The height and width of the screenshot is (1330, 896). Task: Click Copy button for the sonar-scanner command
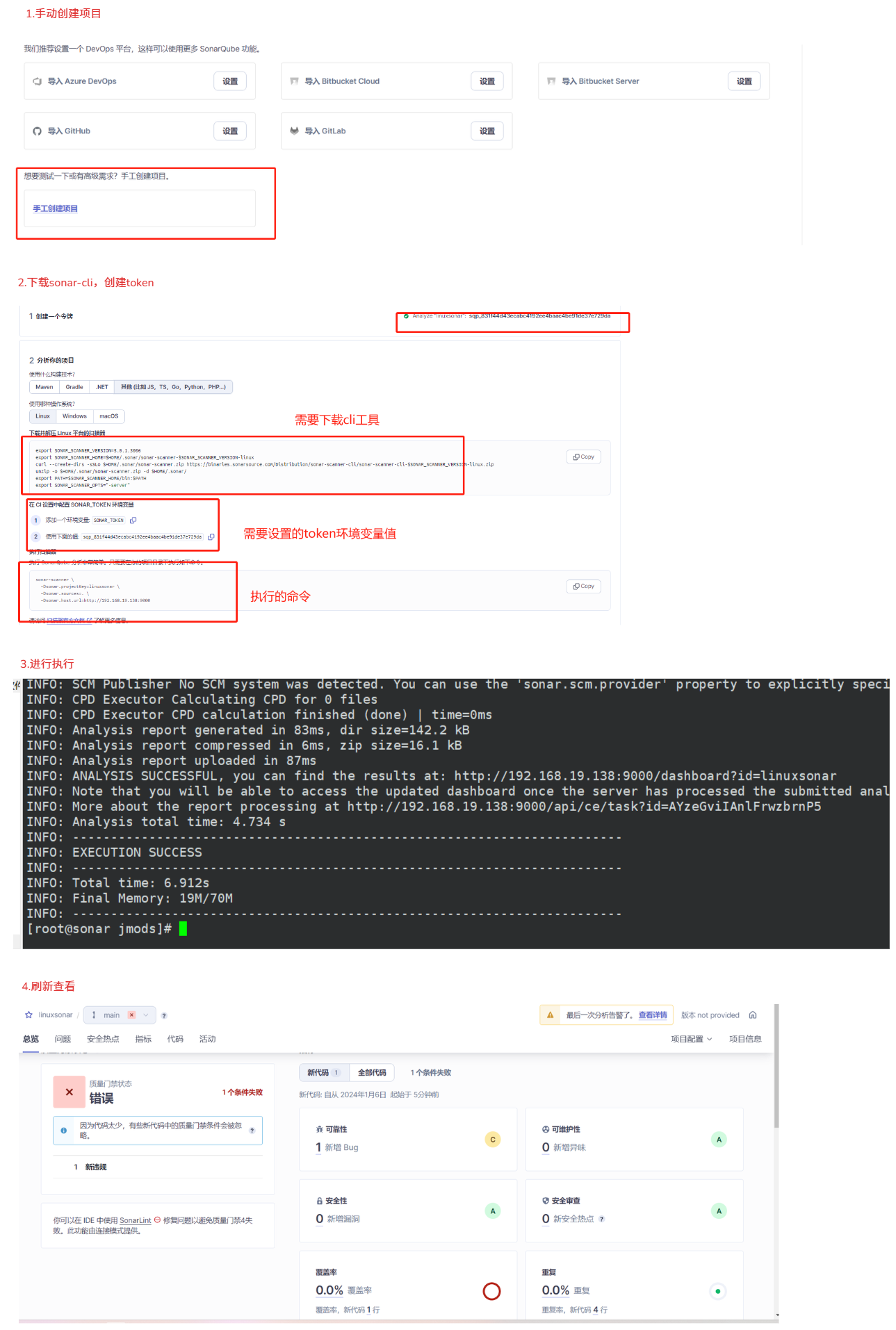point(584,586)
